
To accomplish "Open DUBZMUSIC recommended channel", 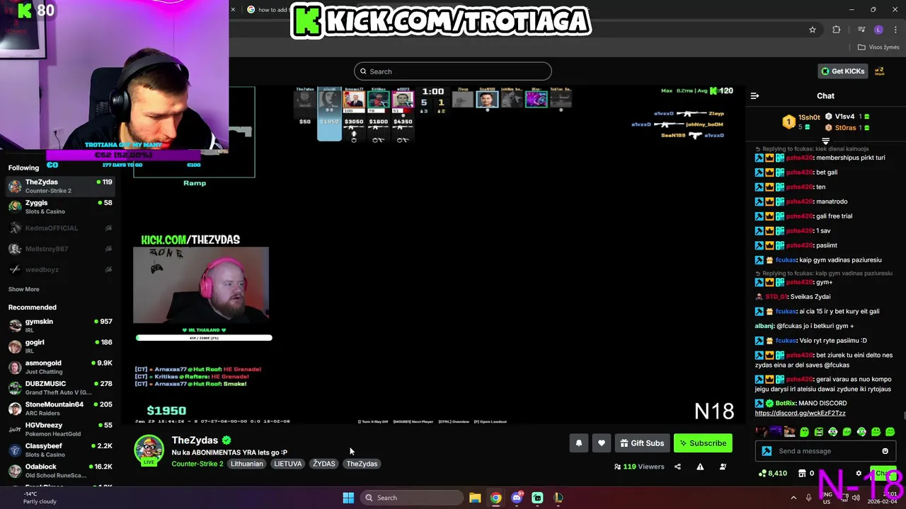I will coord(59,388).
